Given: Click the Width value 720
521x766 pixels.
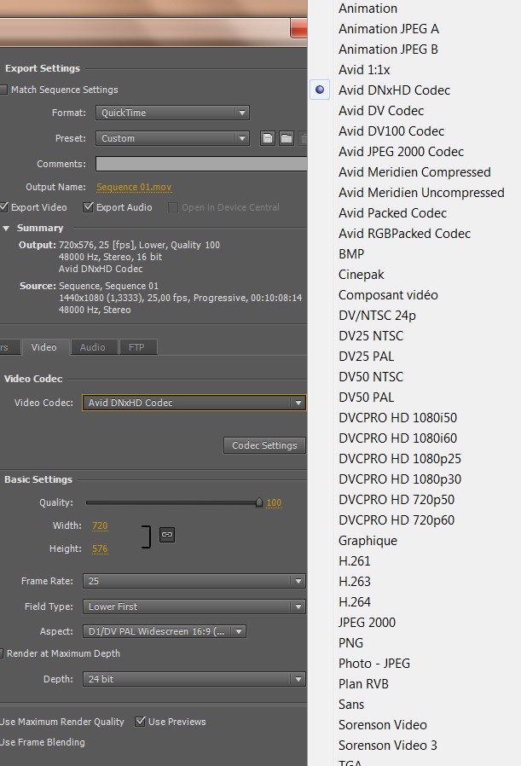Looking at the screenshot, I should (100, 525).
